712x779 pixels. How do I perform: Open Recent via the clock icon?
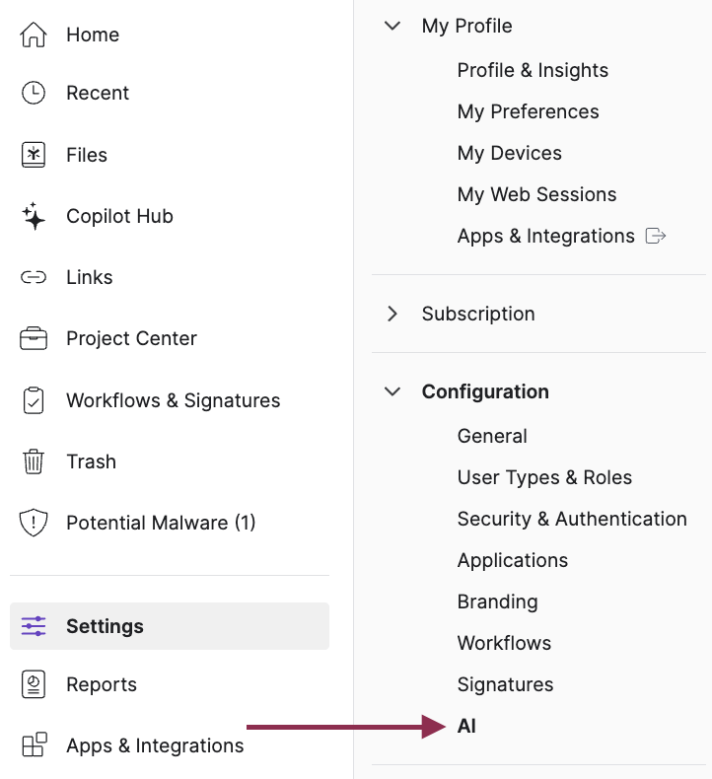[34, 93]
